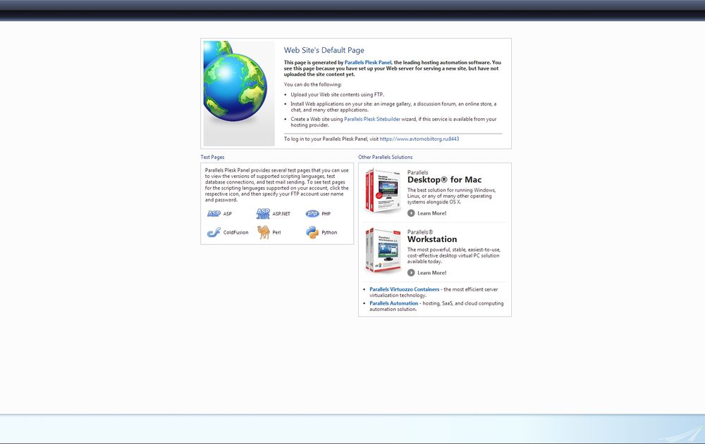
Task: Click the Test Pages section title
Action: 212,157
